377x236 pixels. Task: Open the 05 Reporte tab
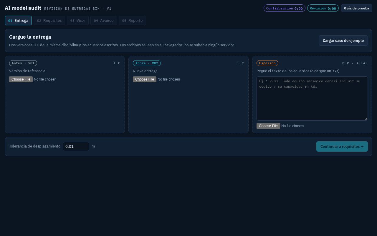tap(132, 21)
